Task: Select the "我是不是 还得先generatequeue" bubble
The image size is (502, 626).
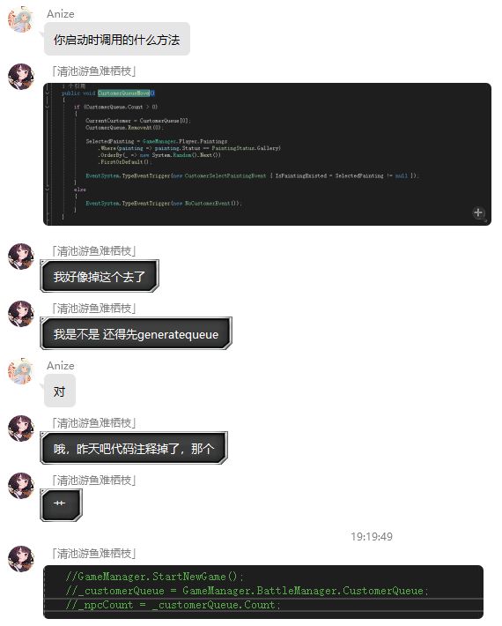Action: click(x=136, y=333)
